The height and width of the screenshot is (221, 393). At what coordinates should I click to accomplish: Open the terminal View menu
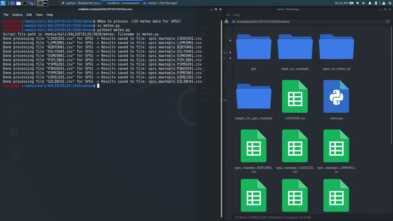coord(39,15)
